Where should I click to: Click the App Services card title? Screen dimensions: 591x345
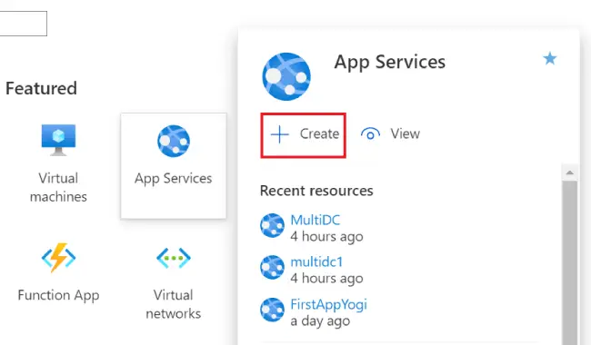pos(390,62)
